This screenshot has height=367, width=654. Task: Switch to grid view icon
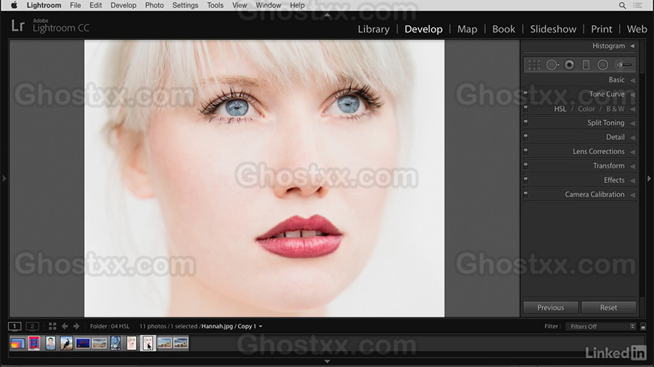click(x=52, y=326)
